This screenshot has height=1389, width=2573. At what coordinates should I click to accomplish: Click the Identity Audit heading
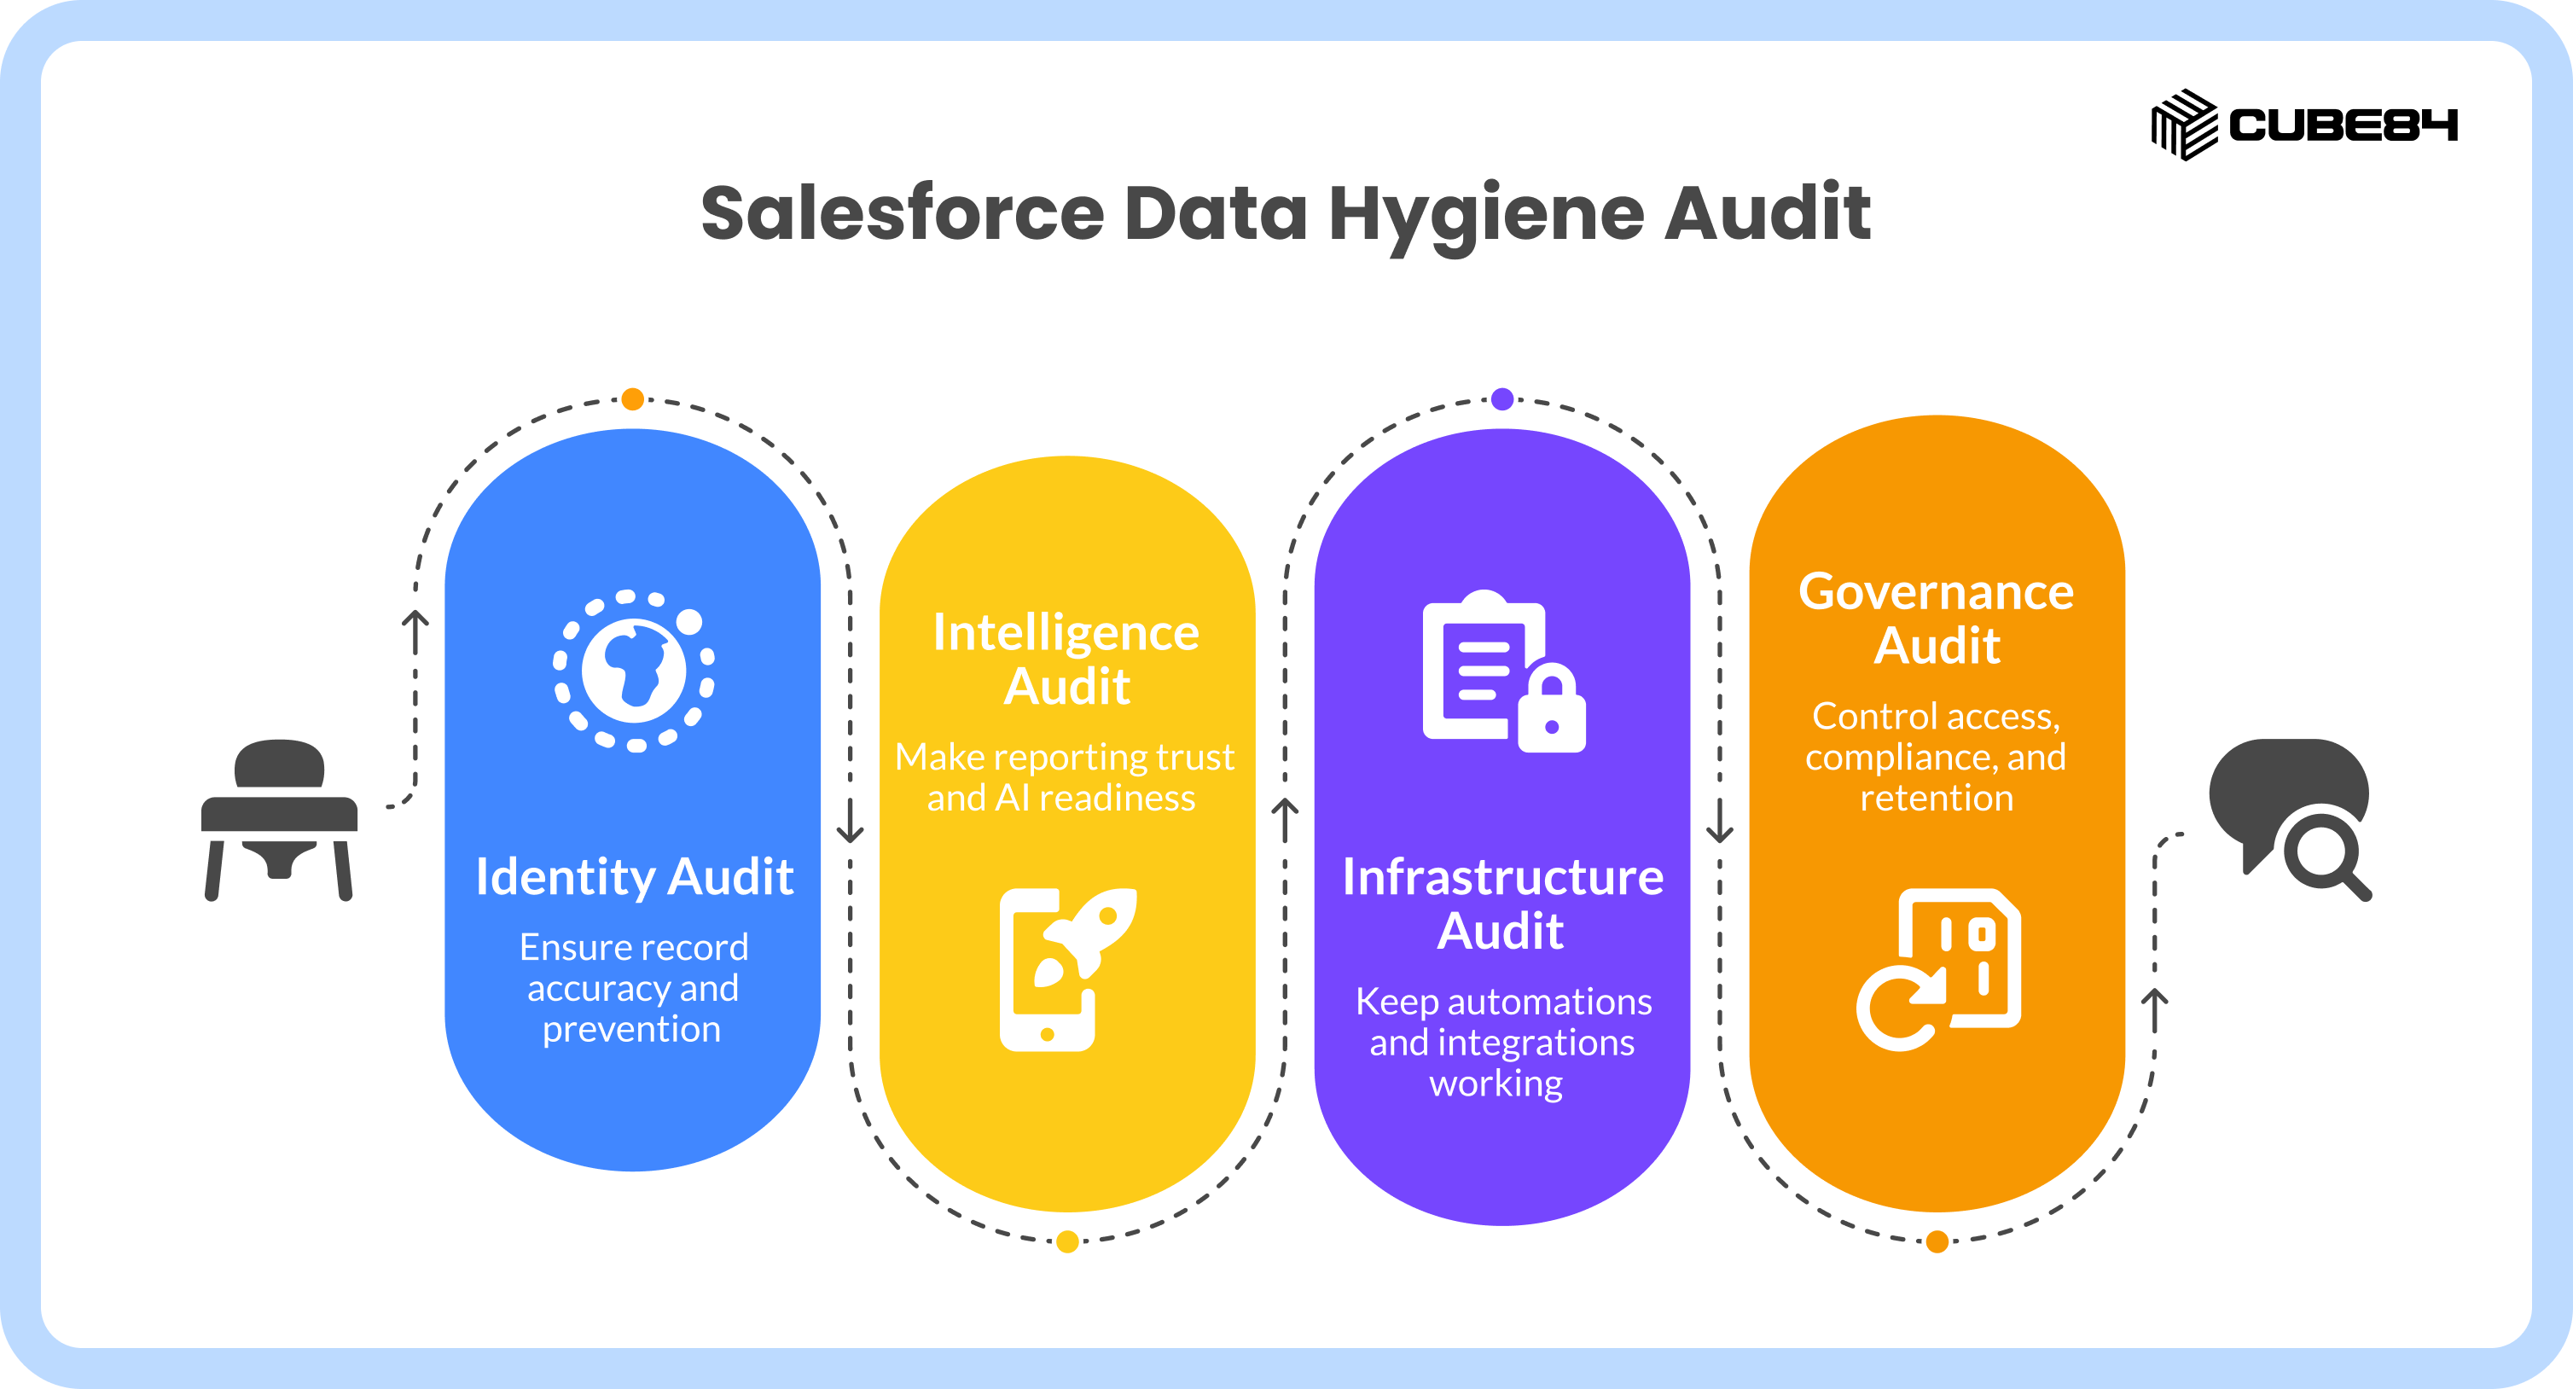coord(634,876)
